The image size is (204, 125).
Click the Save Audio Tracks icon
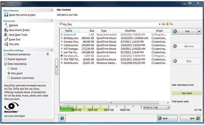point(6,30)
